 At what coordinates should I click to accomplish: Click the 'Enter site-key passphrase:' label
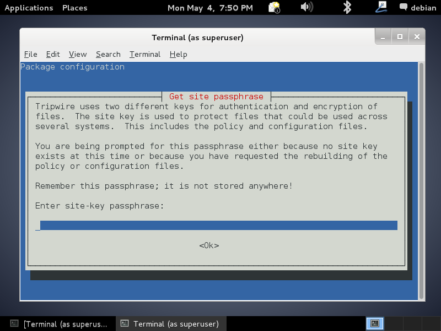click(99, 206)
